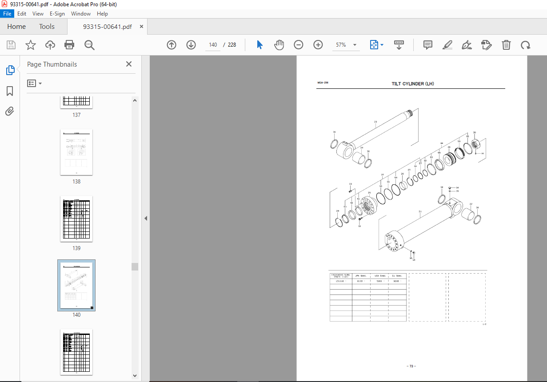Open Attachments paperclip panel
Screen dimensions: 547x382
pos(10,111)
